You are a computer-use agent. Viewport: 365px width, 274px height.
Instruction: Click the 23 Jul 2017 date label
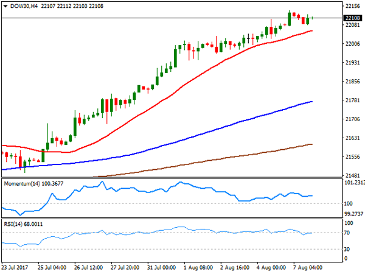point(15,267)
